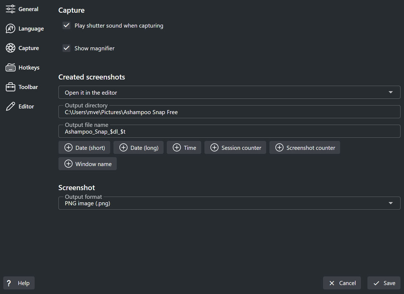Select the Capture settings section
The height and width of the screenshot is (294, 404).
tap(22, 48)
